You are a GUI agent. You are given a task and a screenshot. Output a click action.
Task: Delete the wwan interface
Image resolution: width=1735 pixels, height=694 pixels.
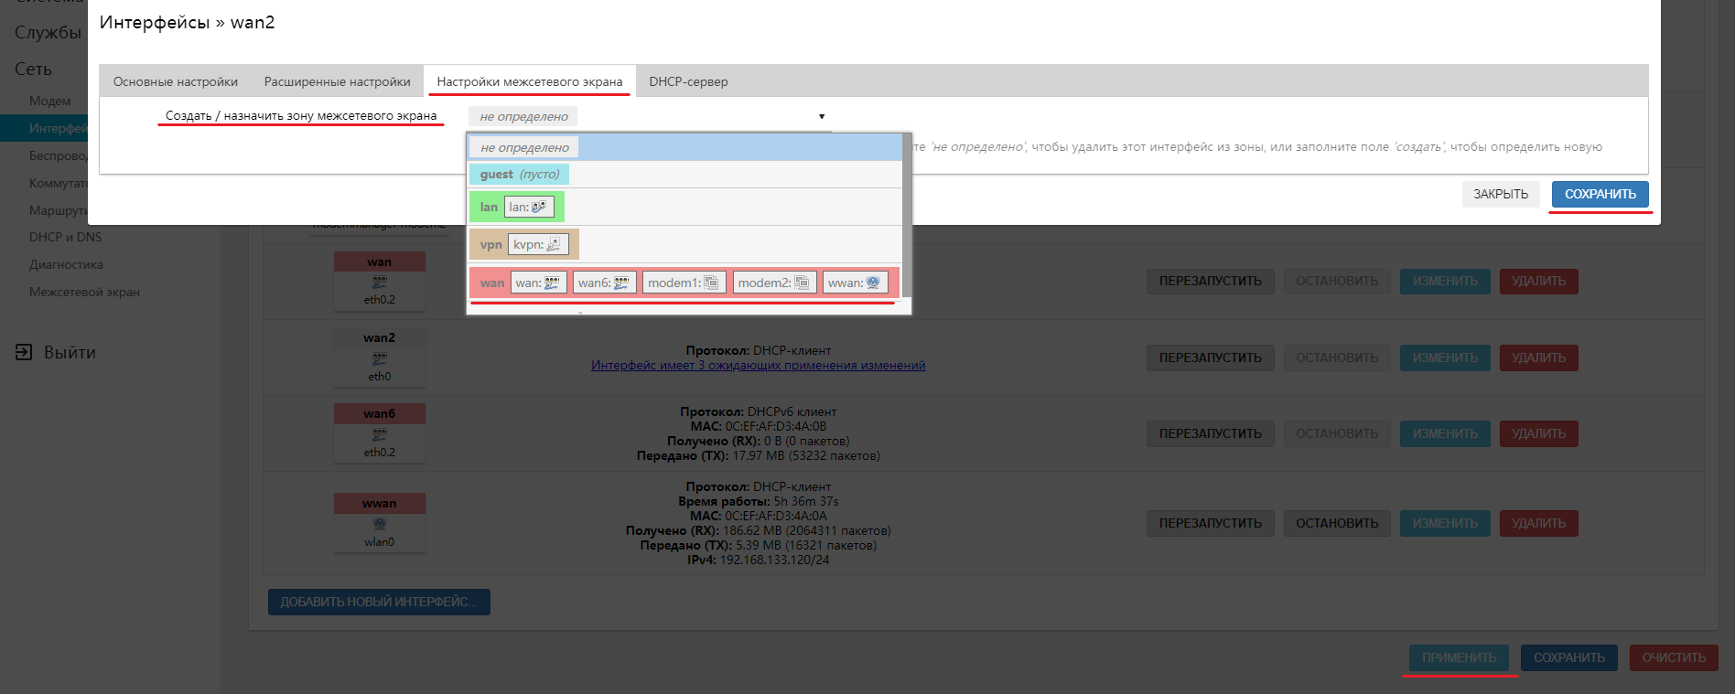1539,523
